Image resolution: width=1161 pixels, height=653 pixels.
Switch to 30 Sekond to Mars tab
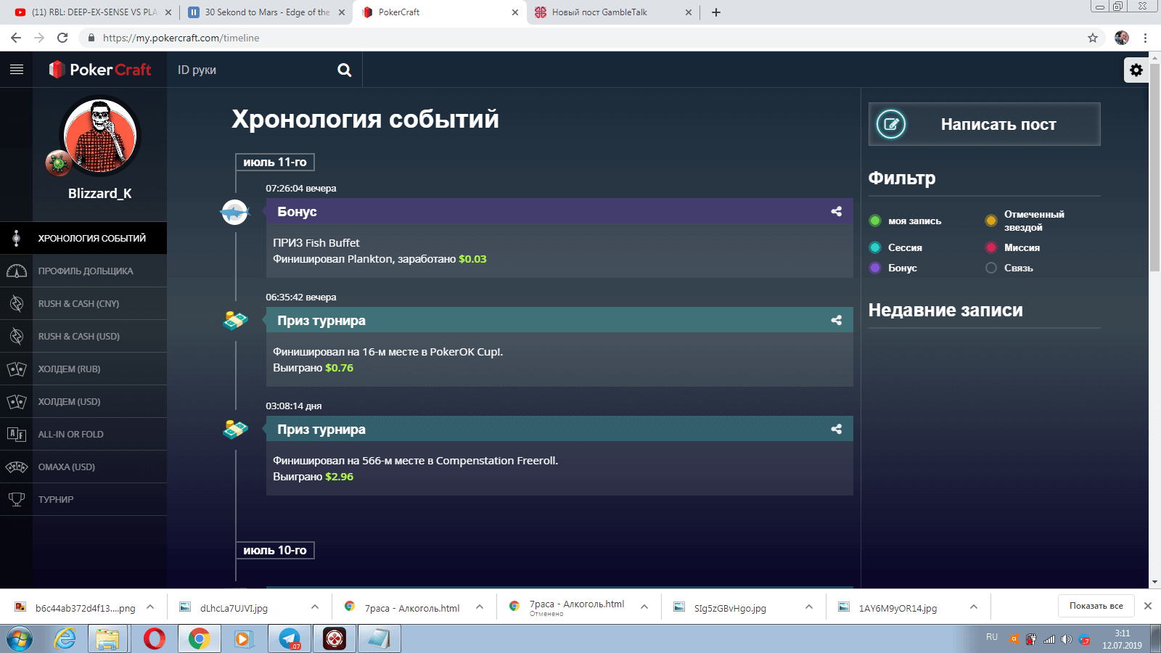click(266, 12)
